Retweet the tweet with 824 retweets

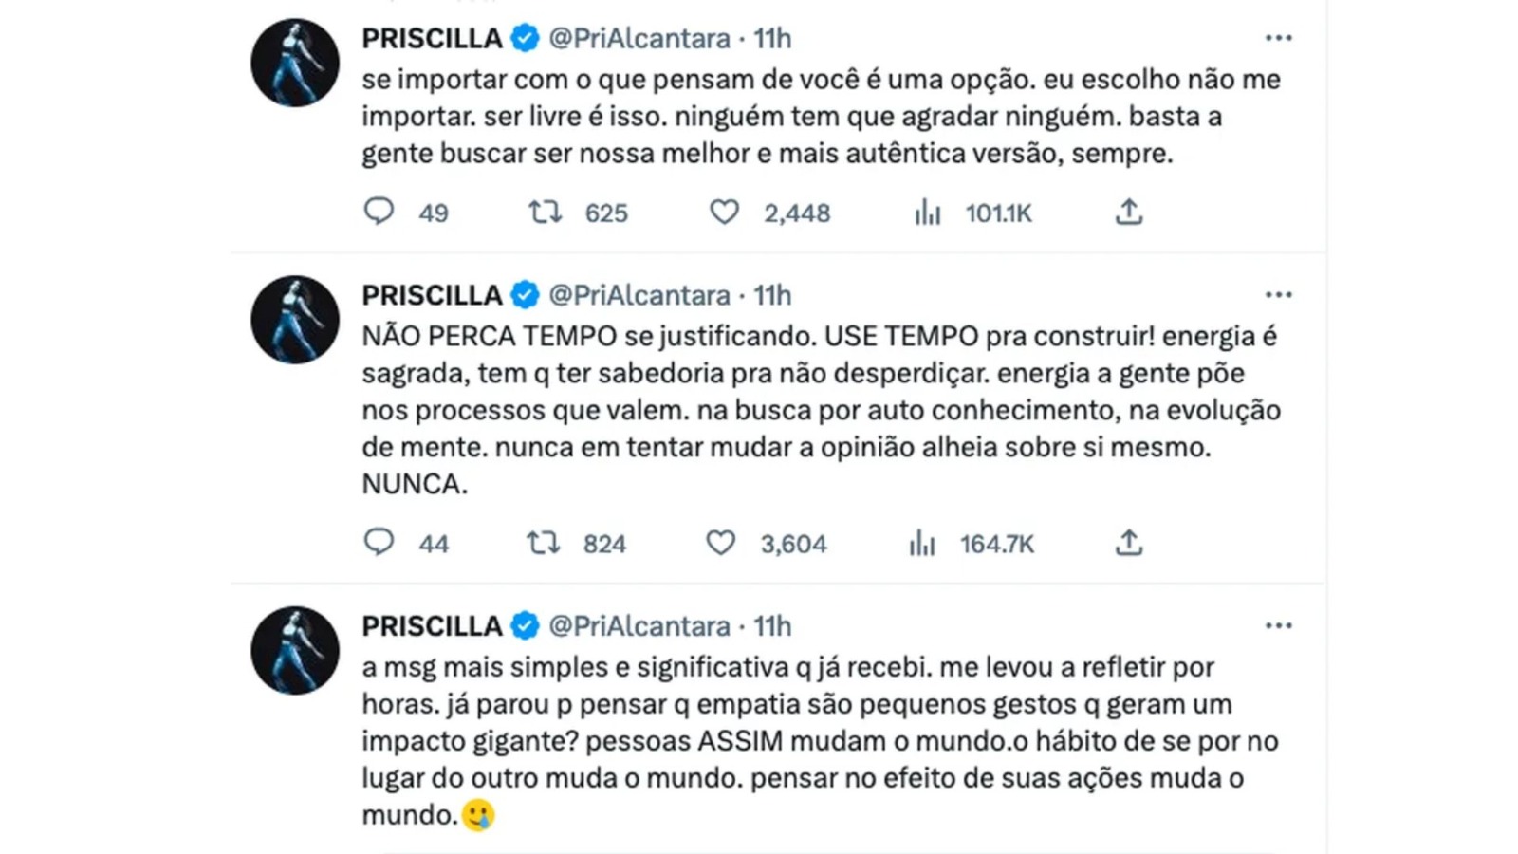[544, 543]
